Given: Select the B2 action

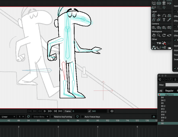Looking at the screenshot, I should 168,120.
